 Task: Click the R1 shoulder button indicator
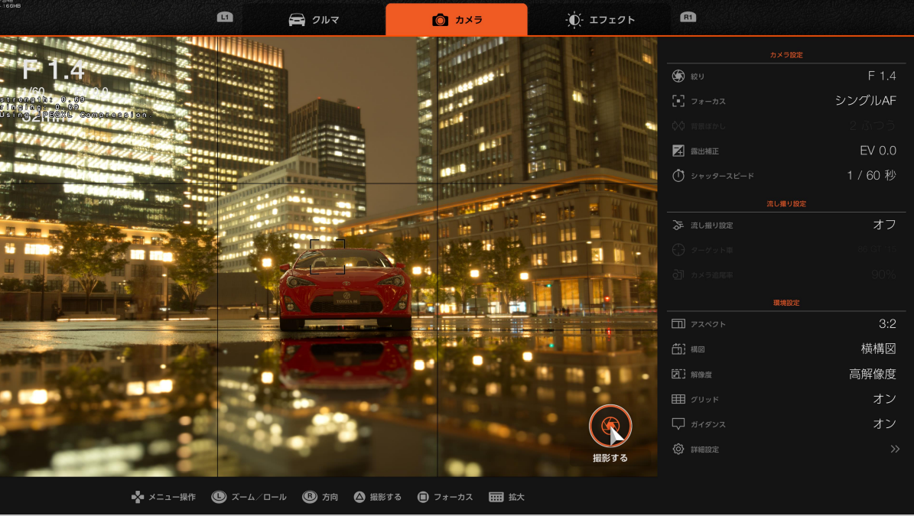coord(688,18)
